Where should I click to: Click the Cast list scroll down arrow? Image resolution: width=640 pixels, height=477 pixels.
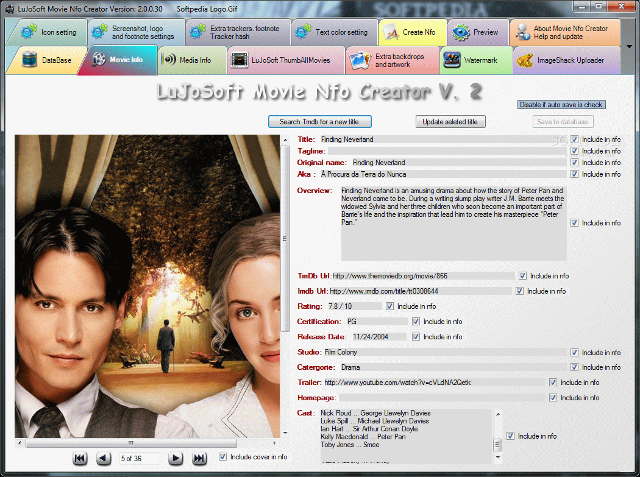point(497,458)
